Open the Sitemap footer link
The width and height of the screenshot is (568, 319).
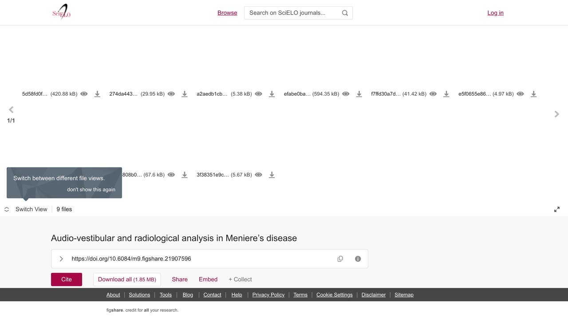(x=404, y=295)
